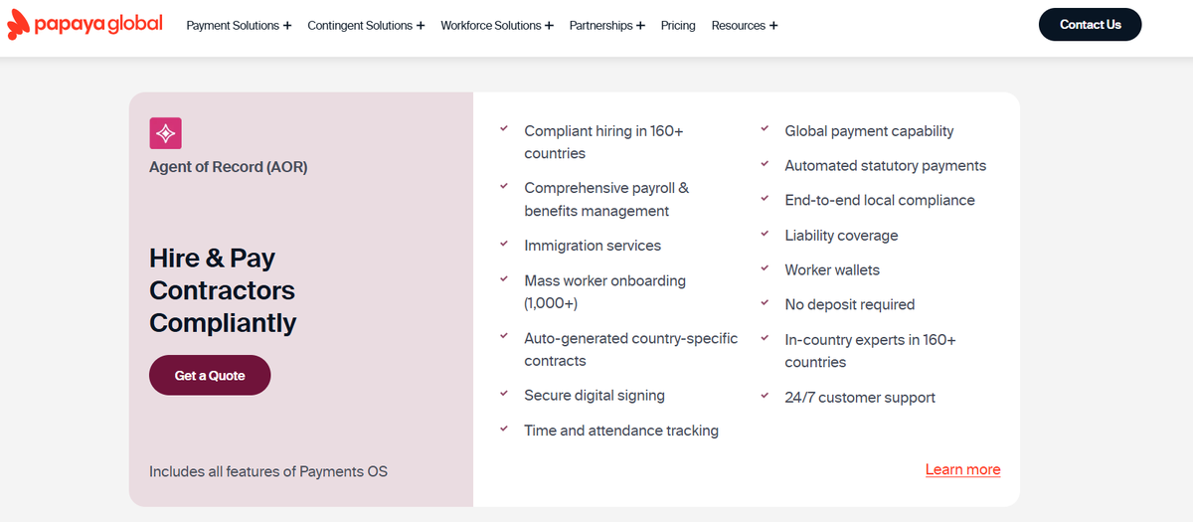1193x522 pixels.
Task: Click the Get a Quote button
Action: (210, 376)
